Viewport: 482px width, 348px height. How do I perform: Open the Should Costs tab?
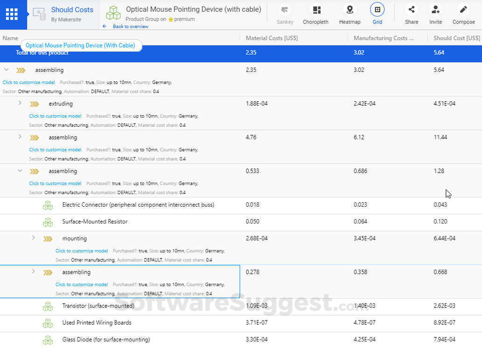coord(72,10)
